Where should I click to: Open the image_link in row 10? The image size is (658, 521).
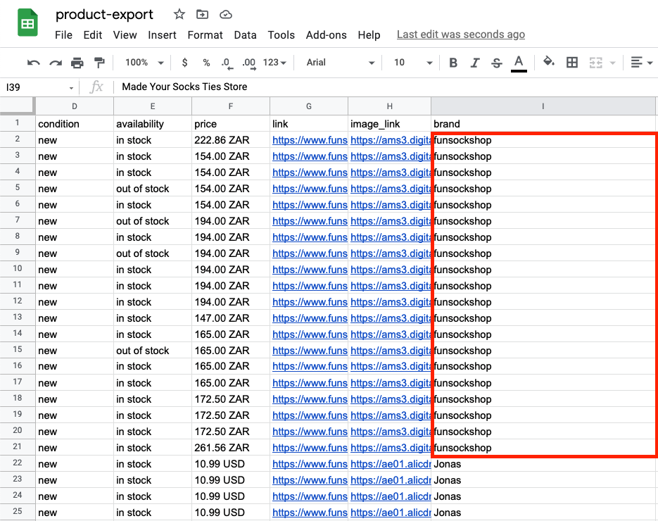coord(391,270)
